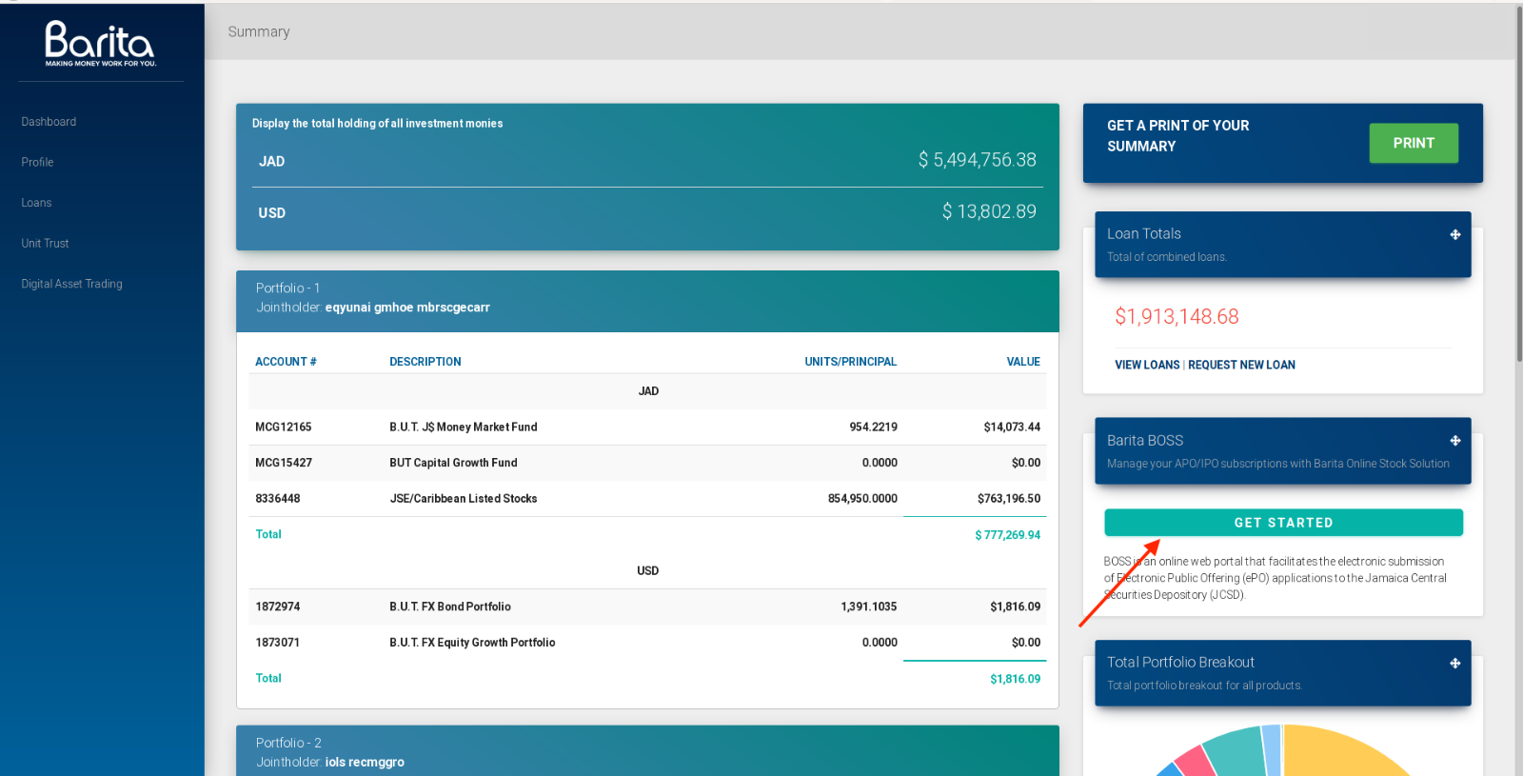The image size is (1523, 776).
Task: Click the pink pie chart slice
Action: pyautogui.click(x=1196, y=762)
